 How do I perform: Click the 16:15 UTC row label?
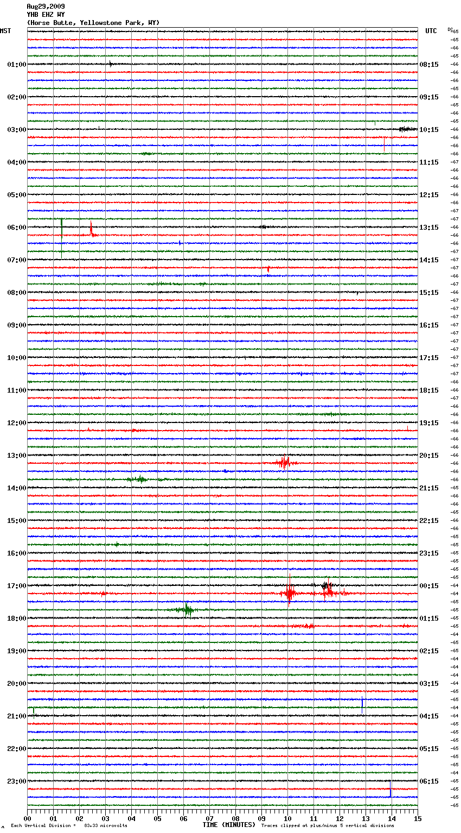pos(429,325)
